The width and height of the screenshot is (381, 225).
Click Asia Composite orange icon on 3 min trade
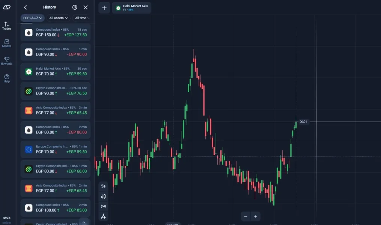click(29, 110)
